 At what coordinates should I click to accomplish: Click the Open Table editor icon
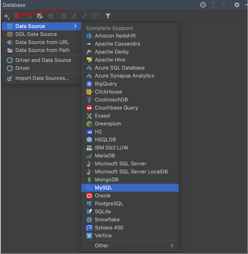[64, 16]
